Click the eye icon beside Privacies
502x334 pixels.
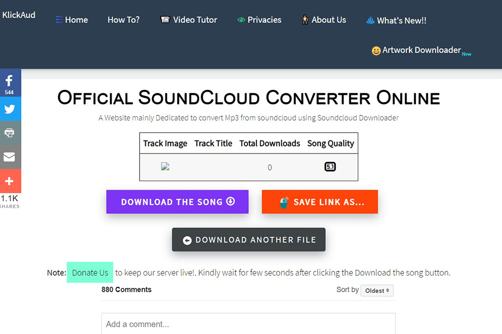click(242, 19)
